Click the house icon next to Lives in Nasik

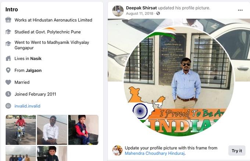[8, 59]
